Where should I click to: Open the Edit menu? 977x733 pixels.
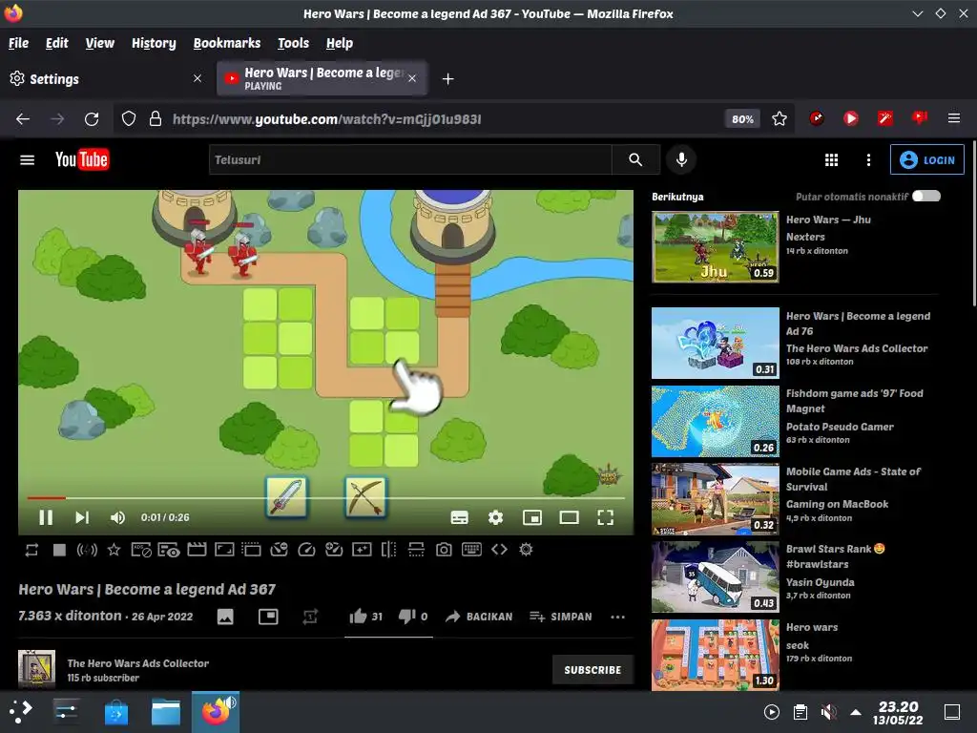(56, 43)
